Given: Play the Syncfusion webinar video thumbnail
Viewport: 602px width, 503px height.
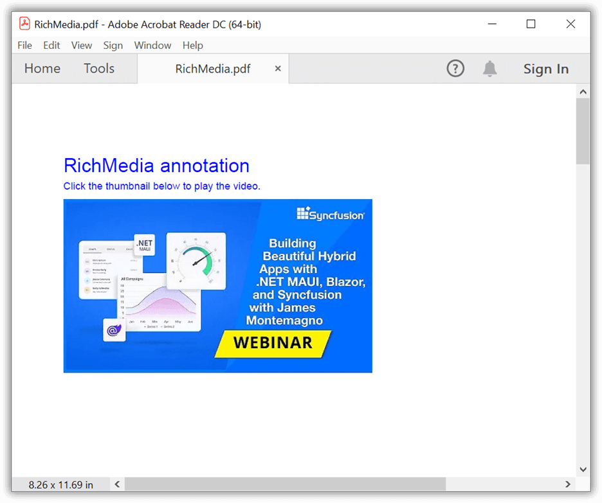Looking at the screenshot, I should point(217,286).
